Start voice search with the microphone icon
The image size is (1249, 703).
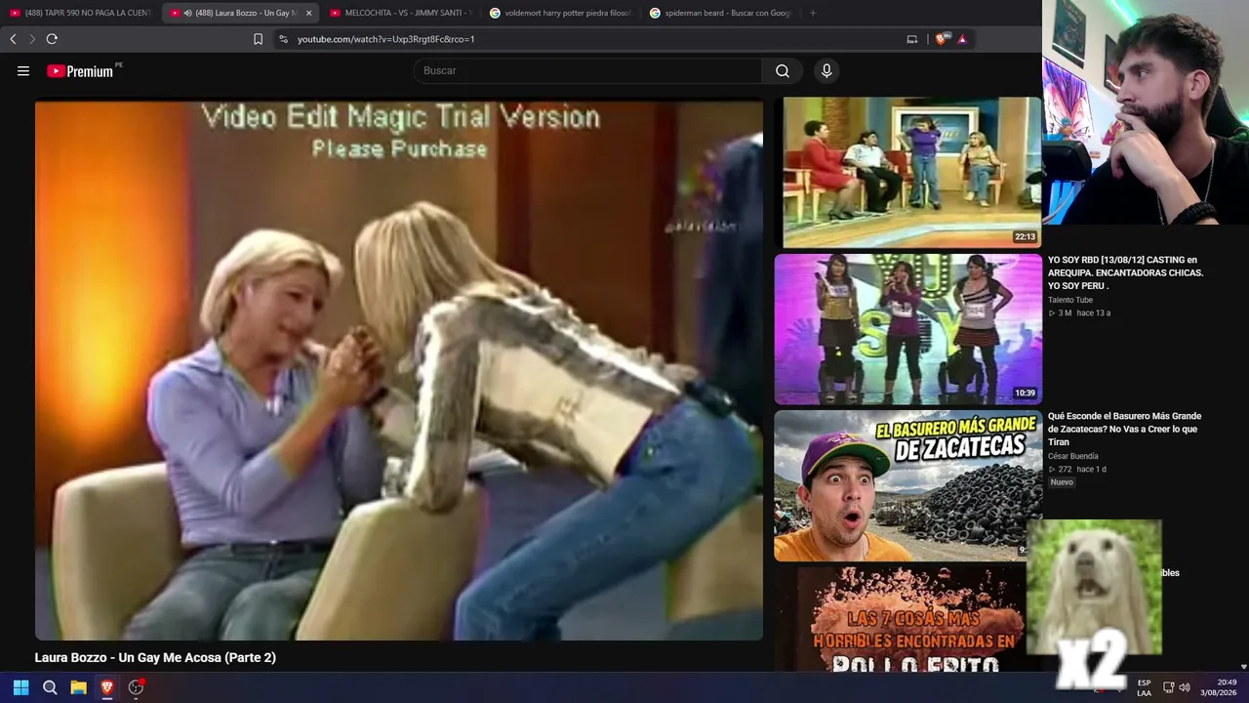tap(826, 70)
